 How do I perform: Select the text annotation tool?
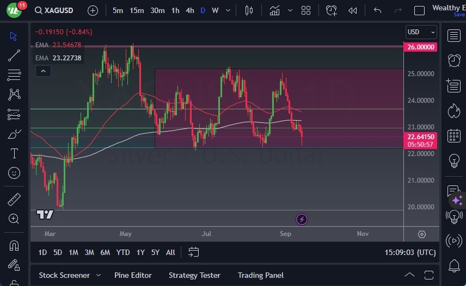[x=14, y=153]
